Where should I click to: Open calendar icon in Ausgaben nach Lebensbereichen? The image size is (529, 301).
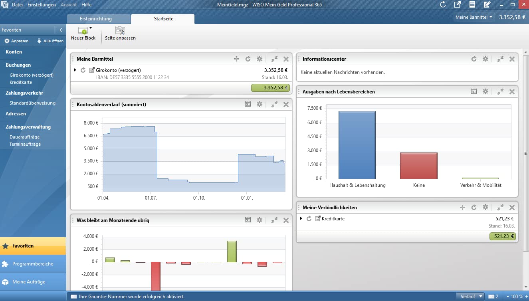(474, 91)
